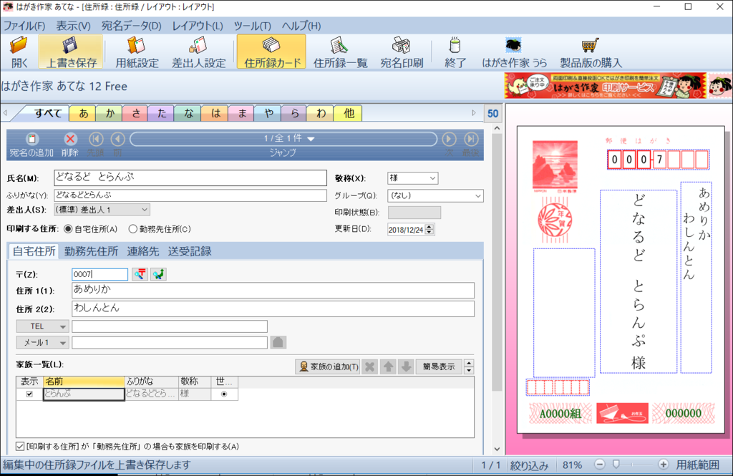Open the ヘルプ(H) menu

(x=301, y=26)
